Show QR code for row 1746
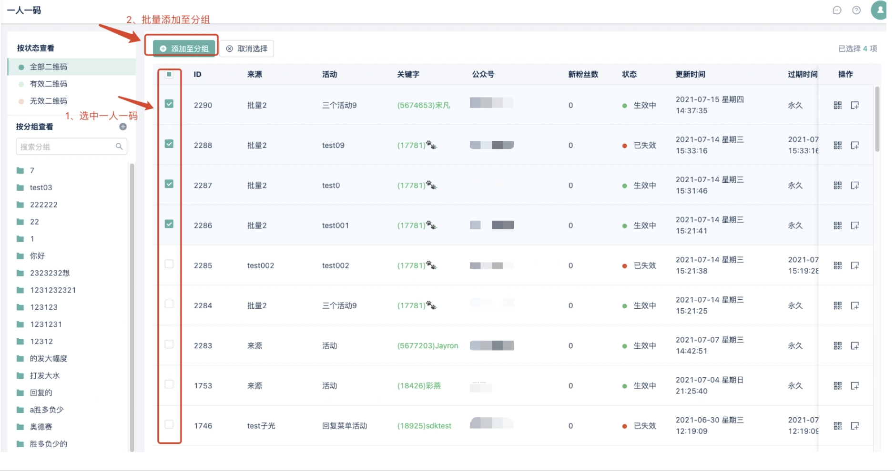895x471 pixels. click(x=837, y=426)
